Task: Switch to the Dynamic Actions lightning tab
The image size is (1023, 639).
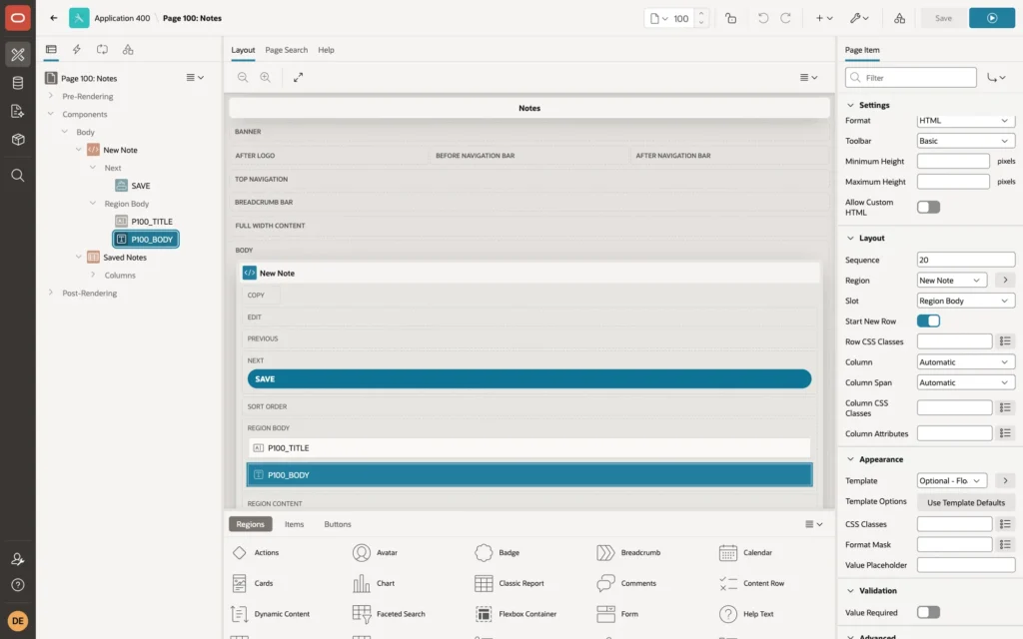Action: tap(76, 49)
